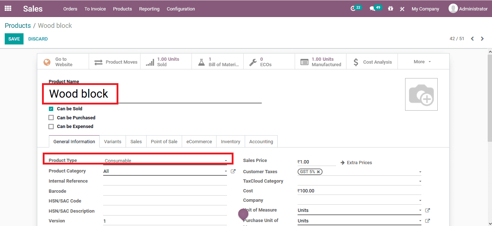This screenshot has width=492, height=226.
Task: Open Purchase Unit of Measure external link icon
Action: coord(428,221)
